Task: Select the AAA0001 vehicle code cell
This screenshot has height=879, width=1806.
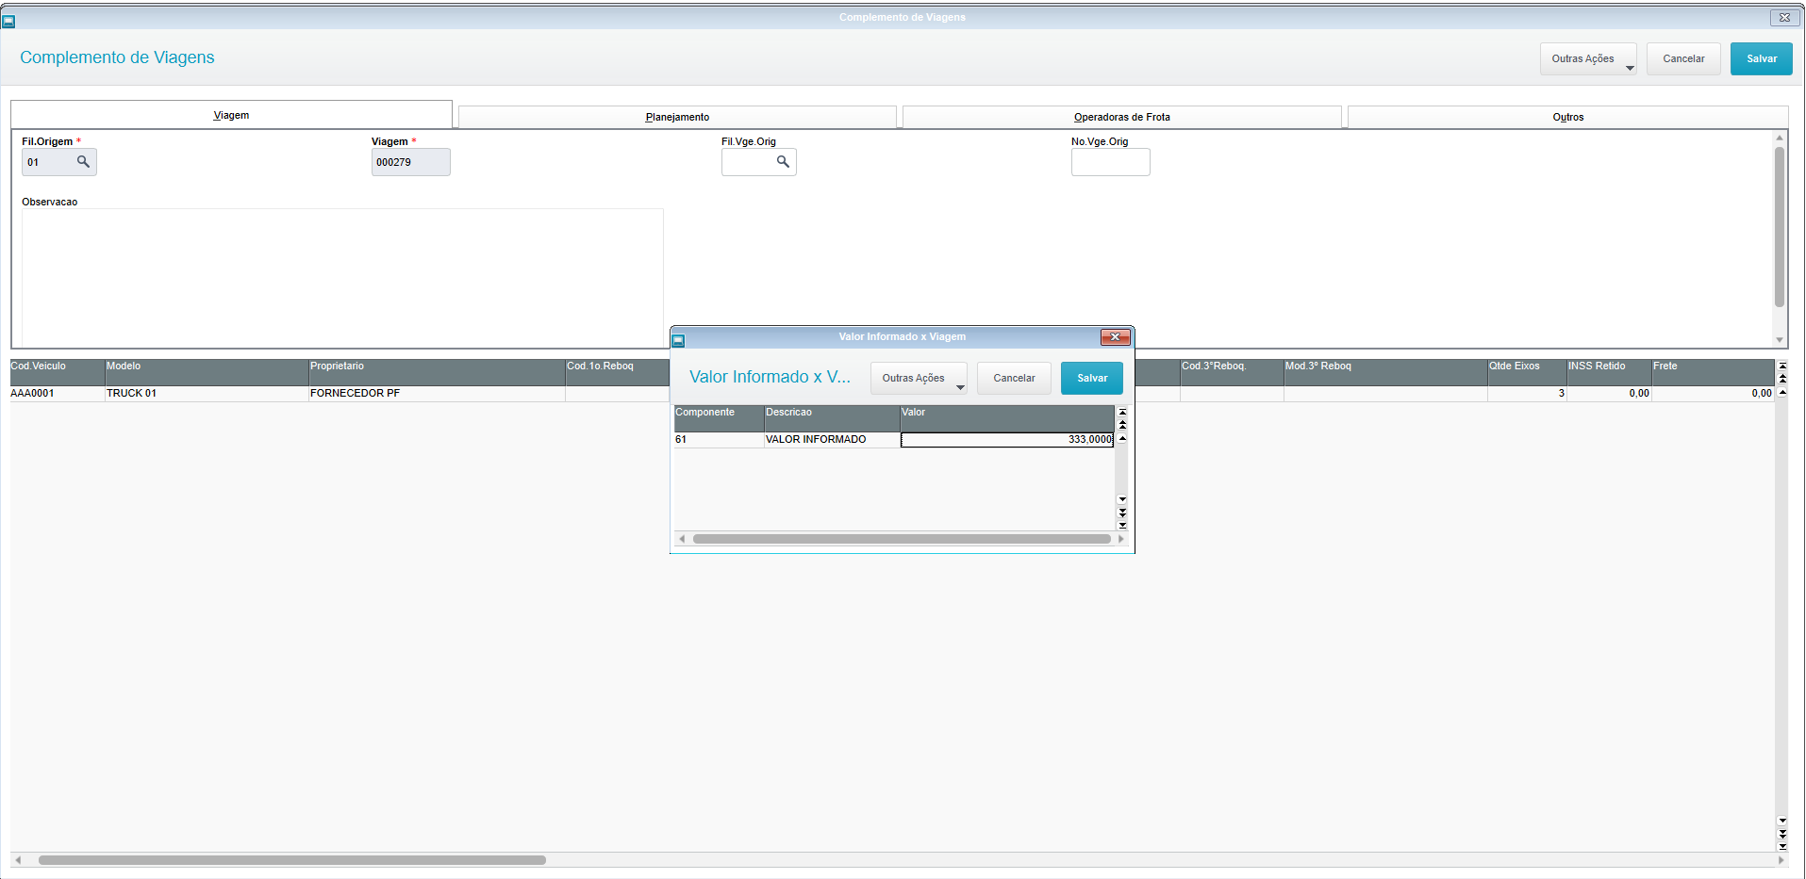Action: 57,394
